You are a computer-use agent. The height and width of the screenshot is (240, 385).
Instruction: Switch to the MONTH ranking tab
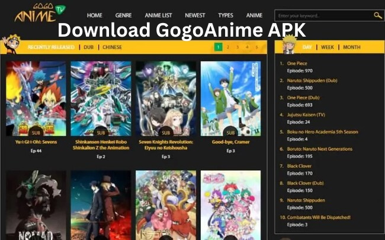click(x=352, y=47)
